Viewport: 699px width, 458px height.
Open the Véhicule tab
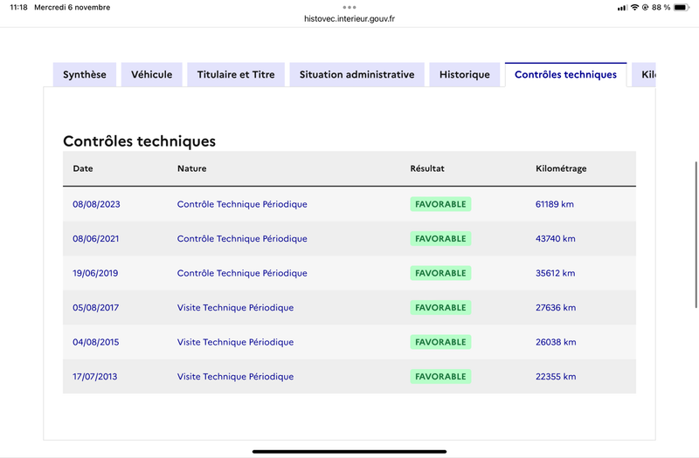click(151, 75)
